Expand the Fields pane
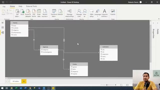Screen dimensions: 160x90 [x=157, y=23]
